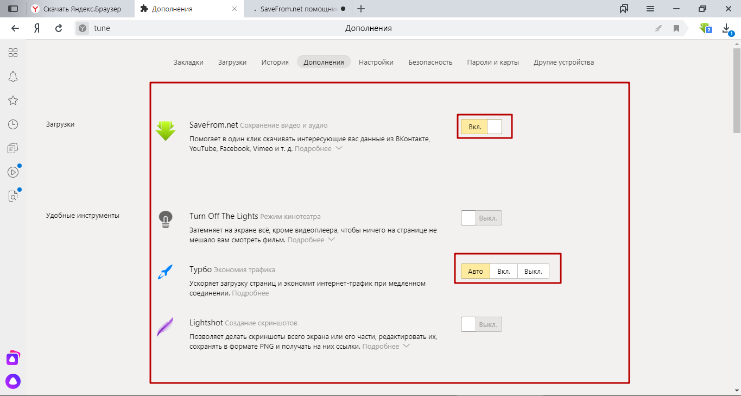741x396 pixels.
Task: Switch to Загрузки tab
Action: (x=232, y=62)
